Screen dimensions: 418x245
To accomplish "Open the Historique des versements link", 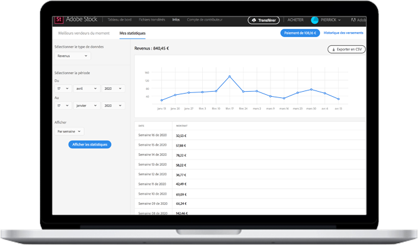I will [x=343, y=33].
